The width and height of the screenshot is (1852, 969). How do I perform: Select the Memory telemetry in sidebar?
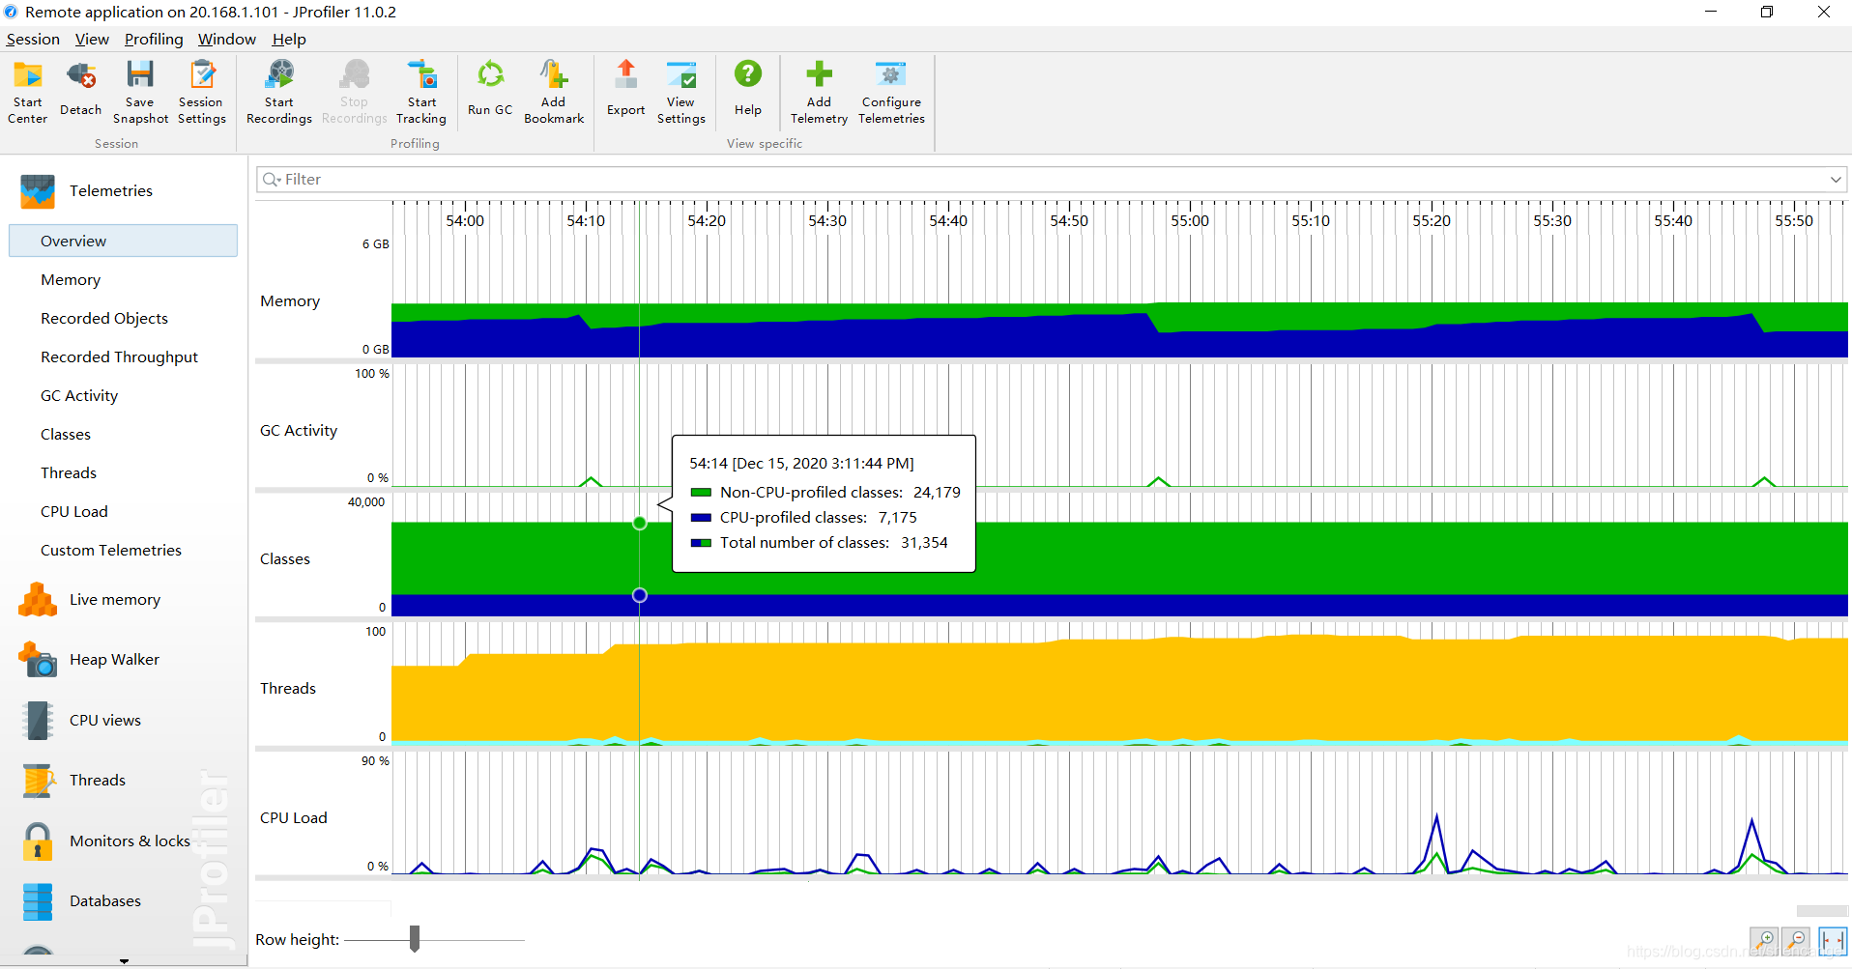(x=71, y=280)
